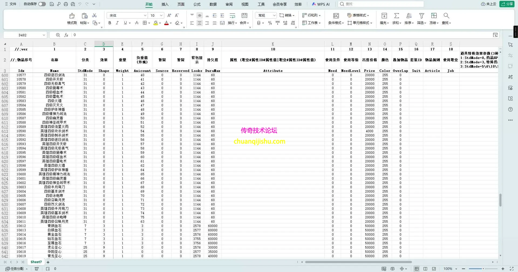Image resolution: width=518 pixels, height=272 pixels.
Task: Click the 查找 search box at top
Action: click(x=381, y=4)
